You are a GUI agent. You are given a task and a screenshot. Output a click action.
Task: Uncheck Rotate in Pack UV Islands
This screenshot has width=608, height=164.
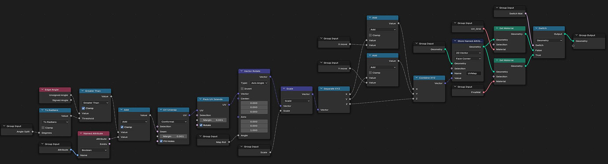click(x=201, y=125)
